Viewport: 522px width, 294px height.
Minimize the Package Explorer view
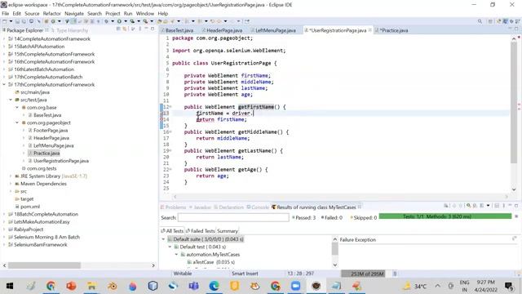[x=146, y=29]
